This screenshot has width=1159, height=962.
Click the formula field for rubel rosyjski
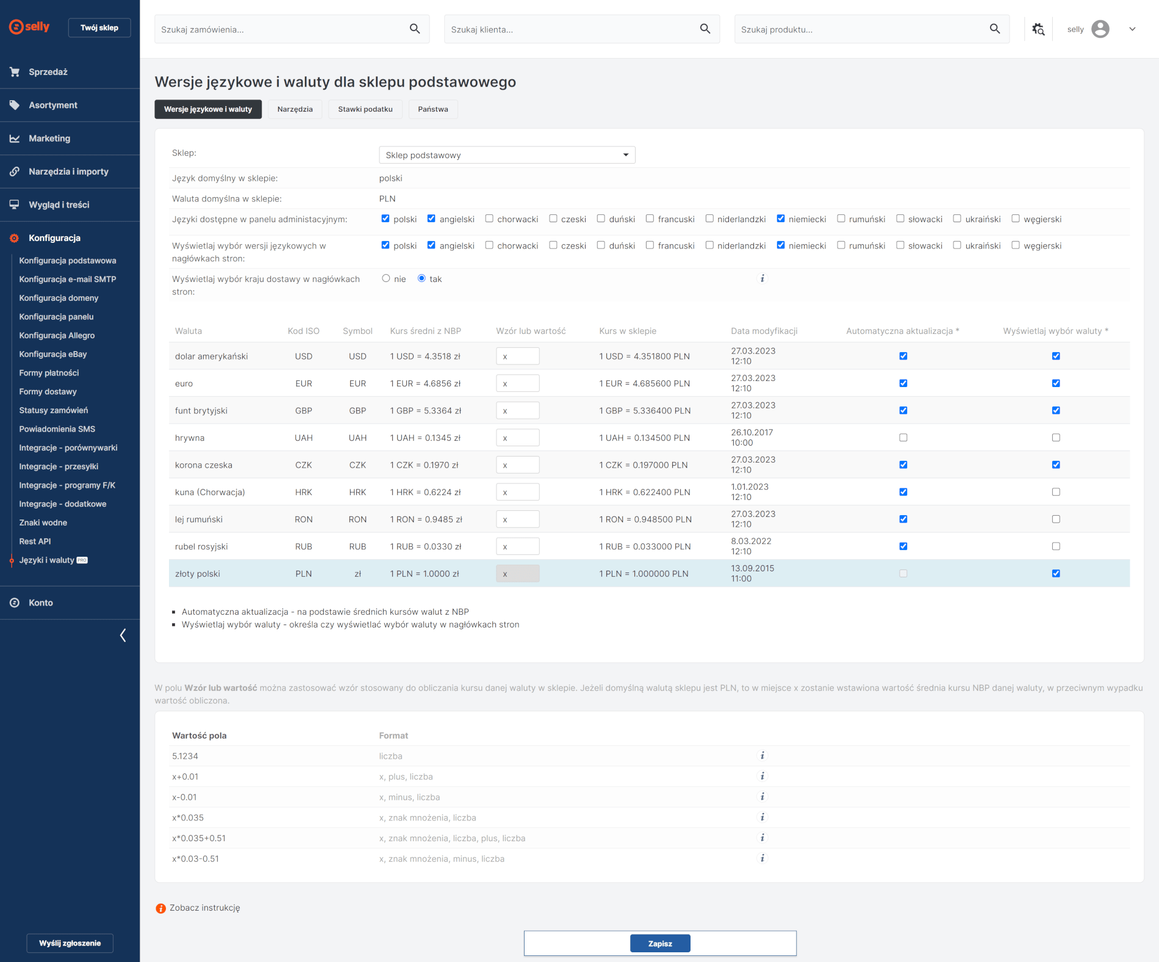point(518,546)
